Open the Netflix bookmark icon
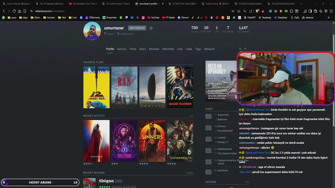335x188 pixels. tap(206, 17)
